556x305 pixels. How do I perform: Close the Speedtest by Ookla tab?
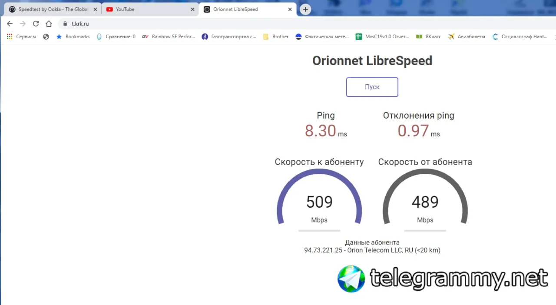click(x=95, y=9)
